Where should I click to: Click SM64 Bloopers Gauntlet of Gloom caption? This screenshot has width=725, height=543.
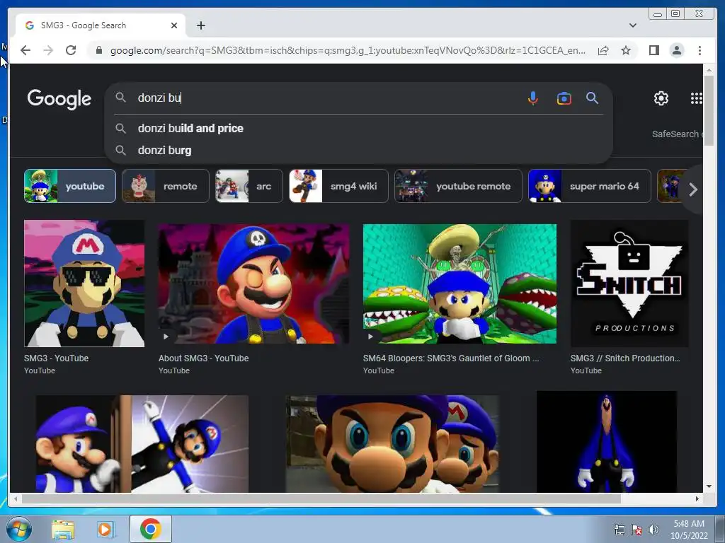tap(451, 358)
